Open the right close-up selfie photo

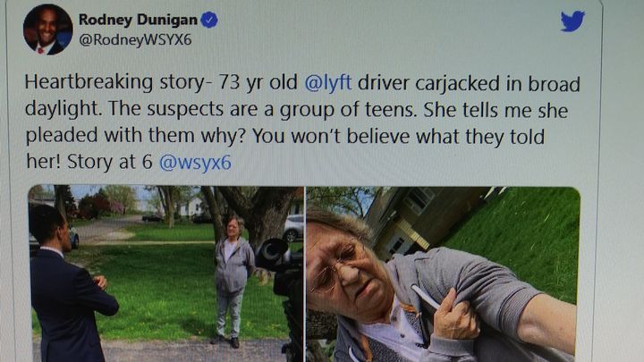pos(443,274)
